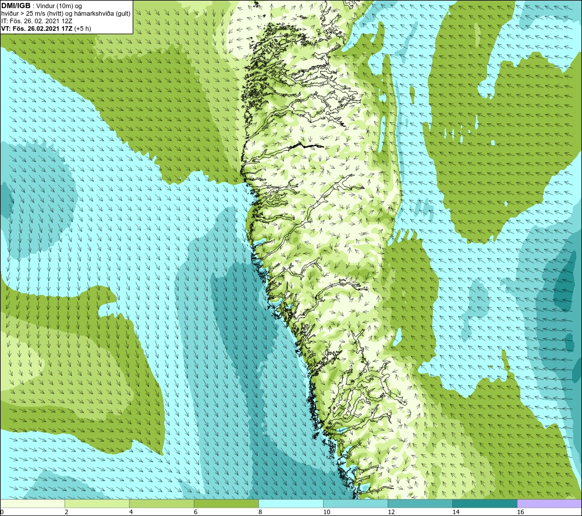Click the legend label '16'
The image size is (582, 516).
point(520,512)
